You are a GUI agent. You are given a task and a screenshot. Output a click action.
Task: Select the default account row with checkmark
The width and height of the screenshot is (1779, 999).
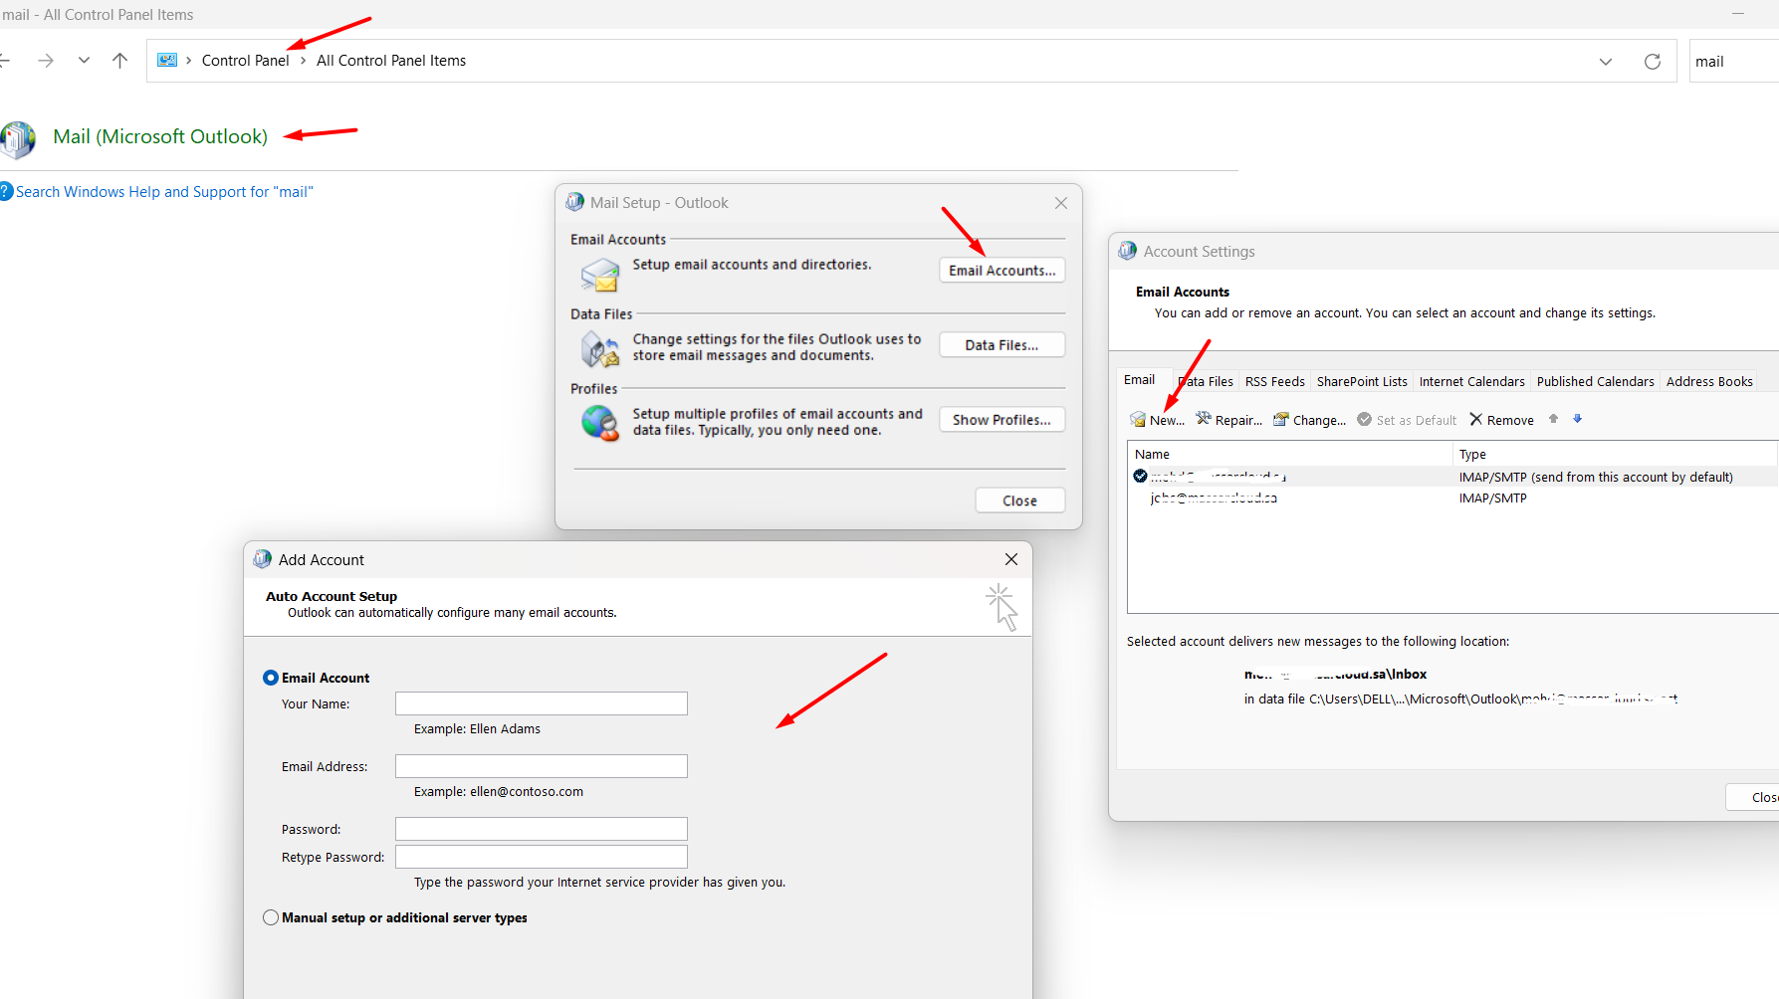tap(1453, 477)
